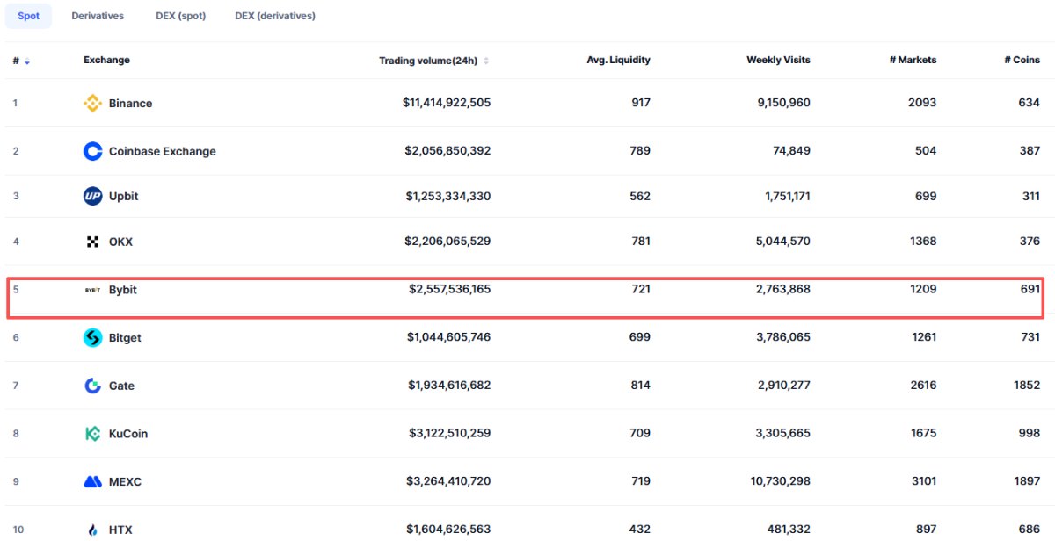Image resolution: width=1055 pixels, height=541 pixels.
Task: Click the Coinbase Exchange logo icon
Action: (92, 151)
